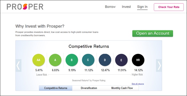187x96 pixels.
Task: Select the teal C rating circle
Action: [88, 60]
